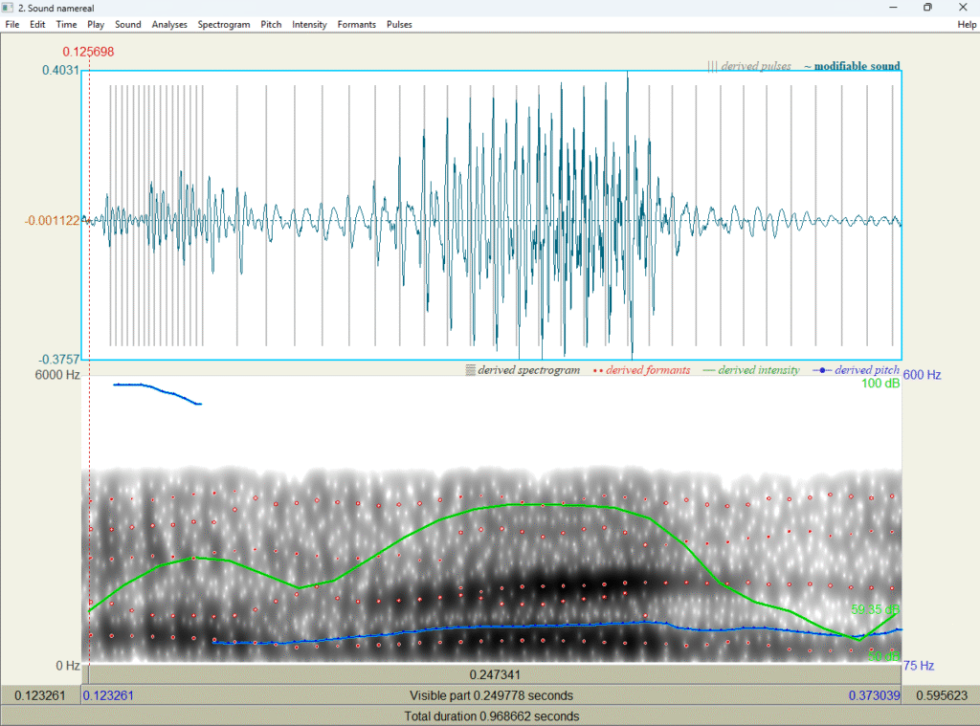Image resolution: width=980 pixels, height=726 pixels.
Task: Click the 0.4031 amplitude maximum label
Action: click(60, 70)
